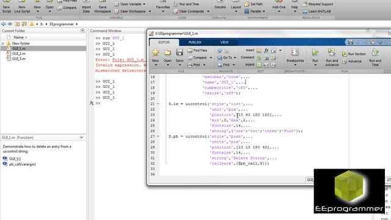This screenshot has width=391, height=220.
Task: Click the GUI_1() function entry
Action: [15, 159]
